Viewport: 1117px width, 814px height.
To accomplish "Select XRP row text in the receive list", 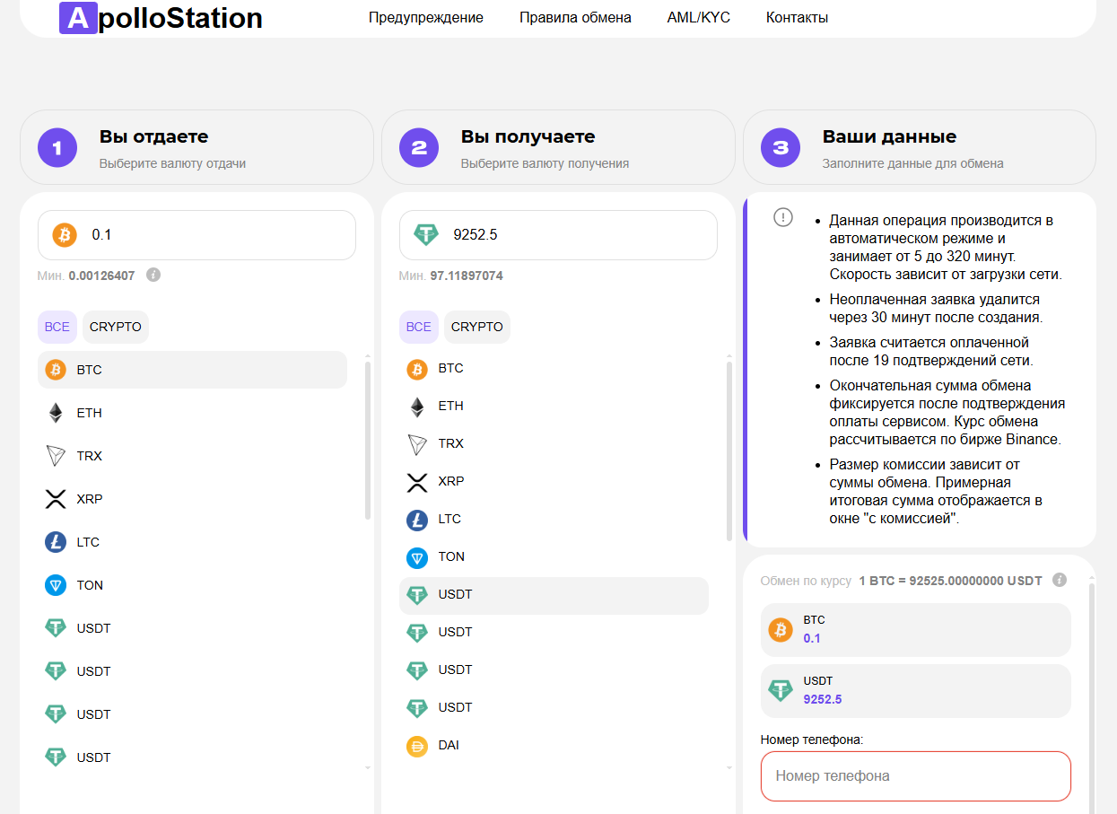I will pyautogui.click(x=451, y=482).
